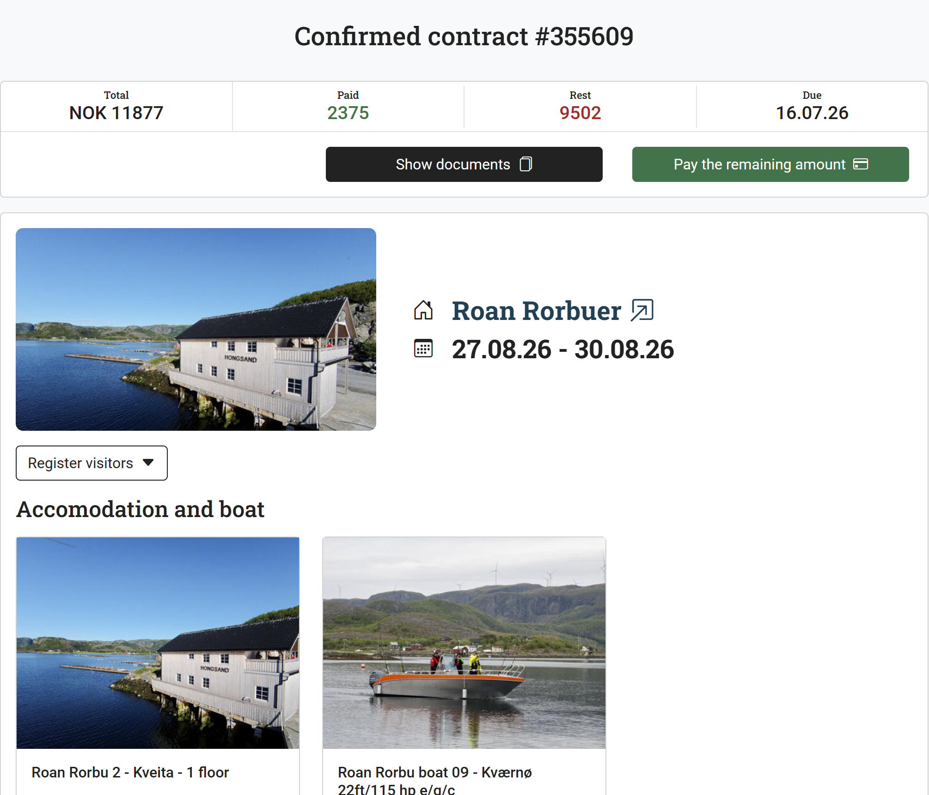Open the Kværnø boat photo

464,643
